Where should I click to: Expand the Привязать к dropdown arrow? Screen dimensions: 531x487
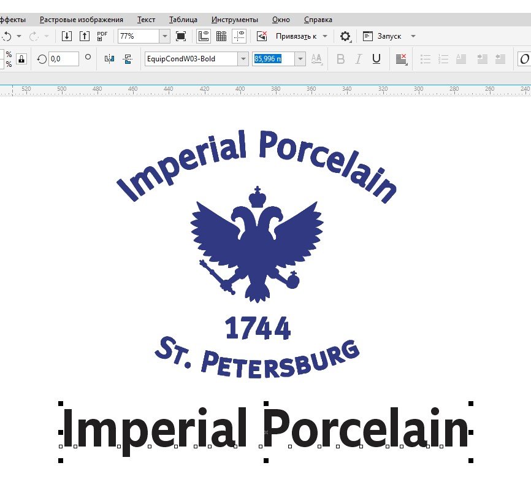(x=325, y=36)
